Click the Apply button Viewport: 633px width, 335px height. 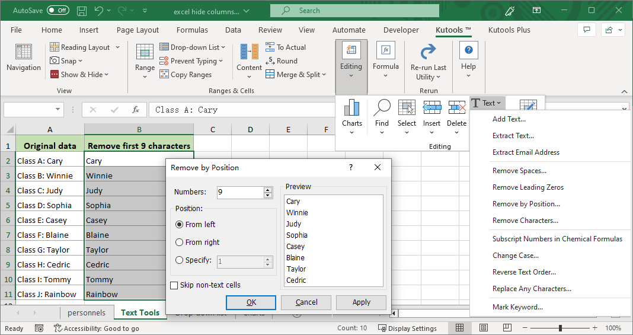362,302
